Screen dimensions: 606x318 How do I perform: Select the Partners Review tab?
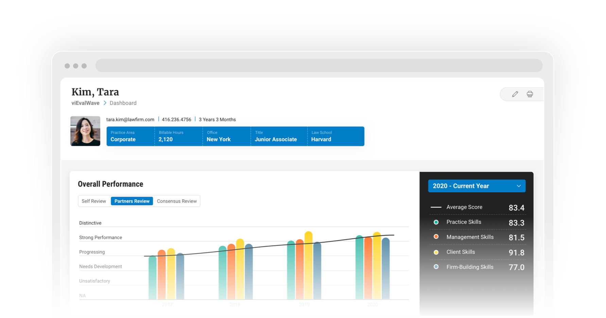pyautogui.click(x=132, y=201)
